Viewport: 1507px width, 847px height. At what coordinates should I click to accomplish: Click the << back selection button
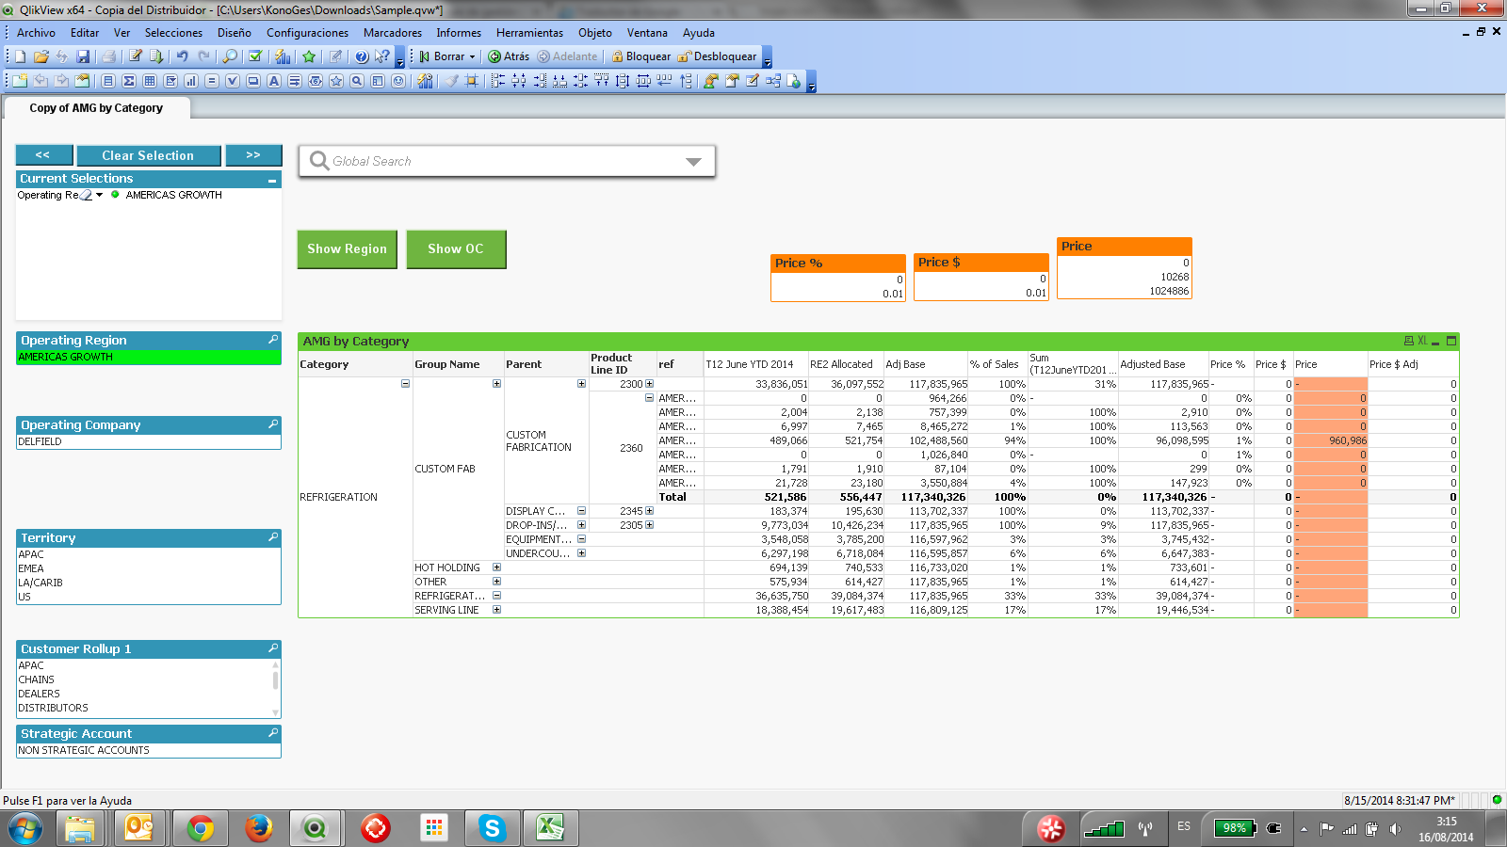click(42, 155)
